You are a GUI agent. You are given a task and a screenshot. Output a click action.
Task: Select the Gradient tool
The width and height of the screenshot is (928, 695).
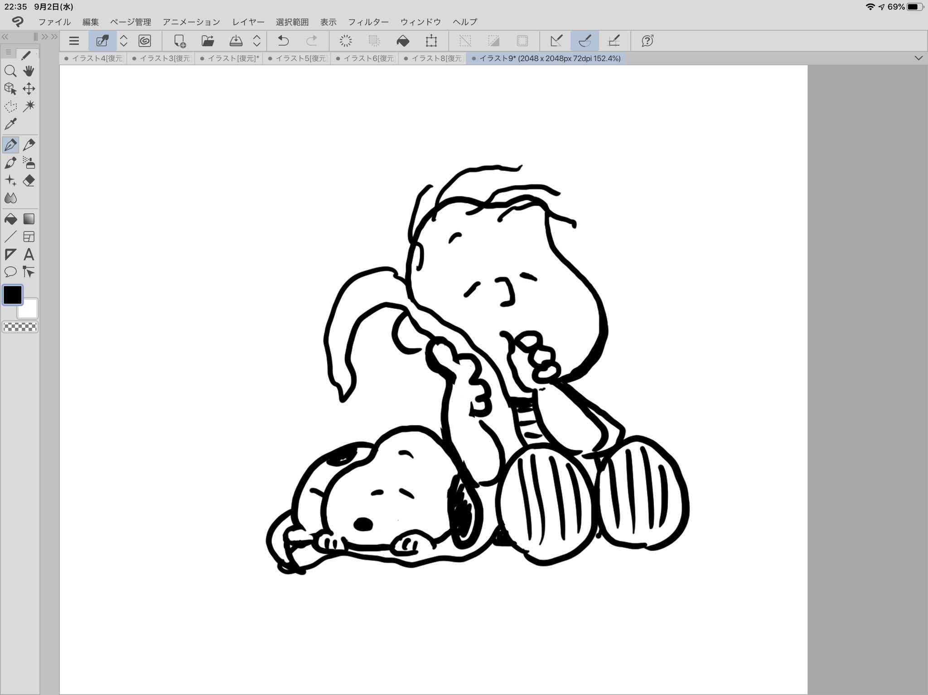pyautogui.click(x=29, y=220)
